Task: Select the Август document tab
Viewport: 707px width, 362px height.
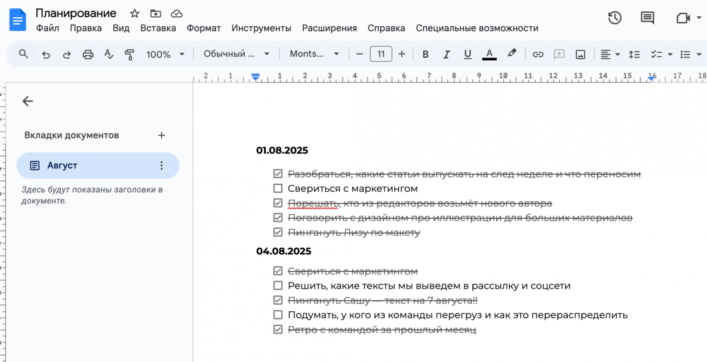Action: (x=62, y=165)
